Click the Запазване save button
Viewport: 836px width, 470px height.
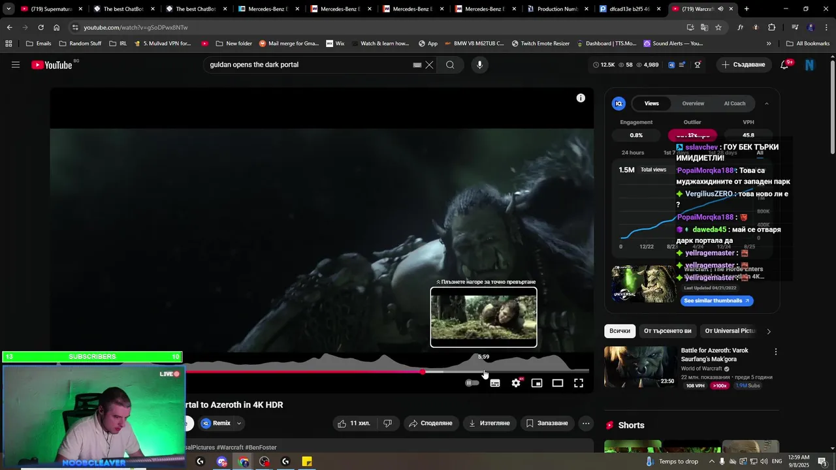(x=547, y=423)
